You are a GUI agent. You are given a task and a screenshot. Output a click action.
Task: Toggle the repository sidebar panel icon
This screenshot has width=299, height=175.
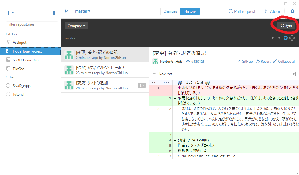click(56, 13)
